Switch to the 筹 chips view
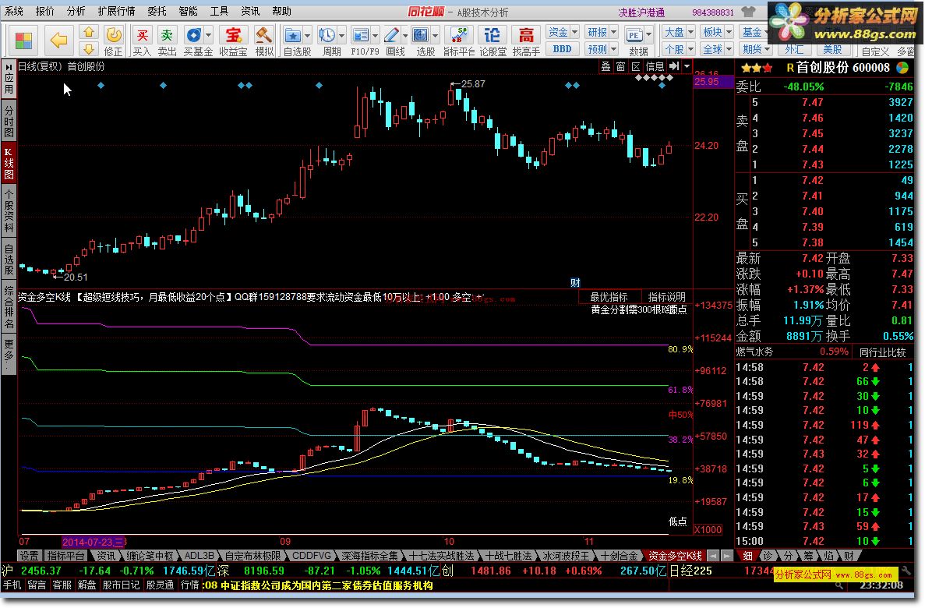The image size is (925, 608). coord(808,556)
